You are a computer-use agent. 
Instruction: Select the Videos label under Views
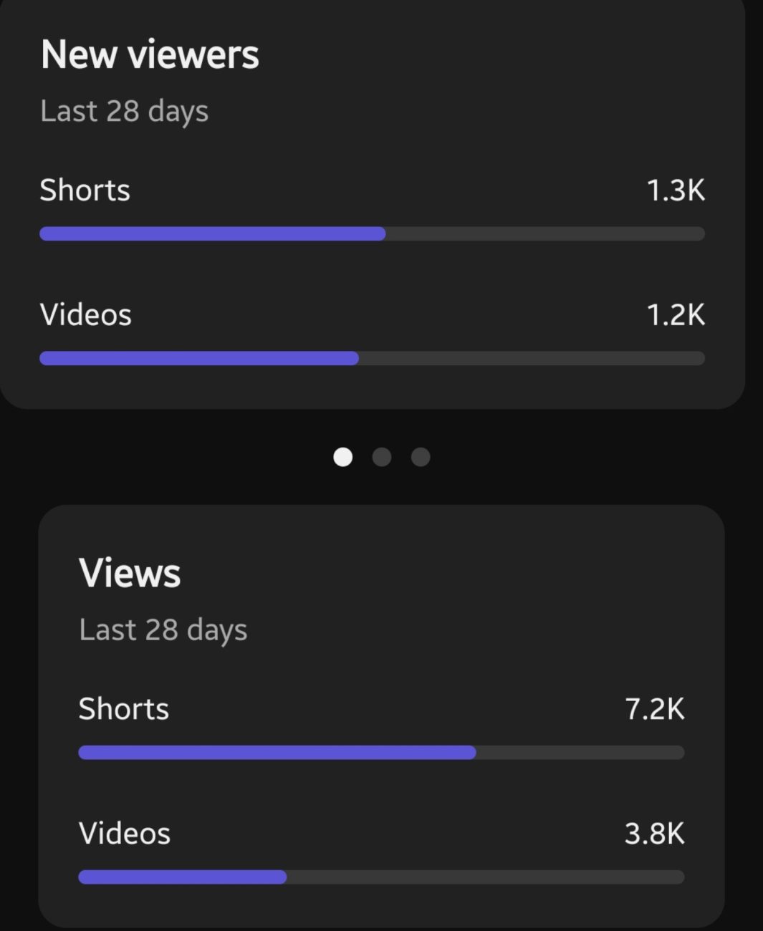tap(125, 834)
